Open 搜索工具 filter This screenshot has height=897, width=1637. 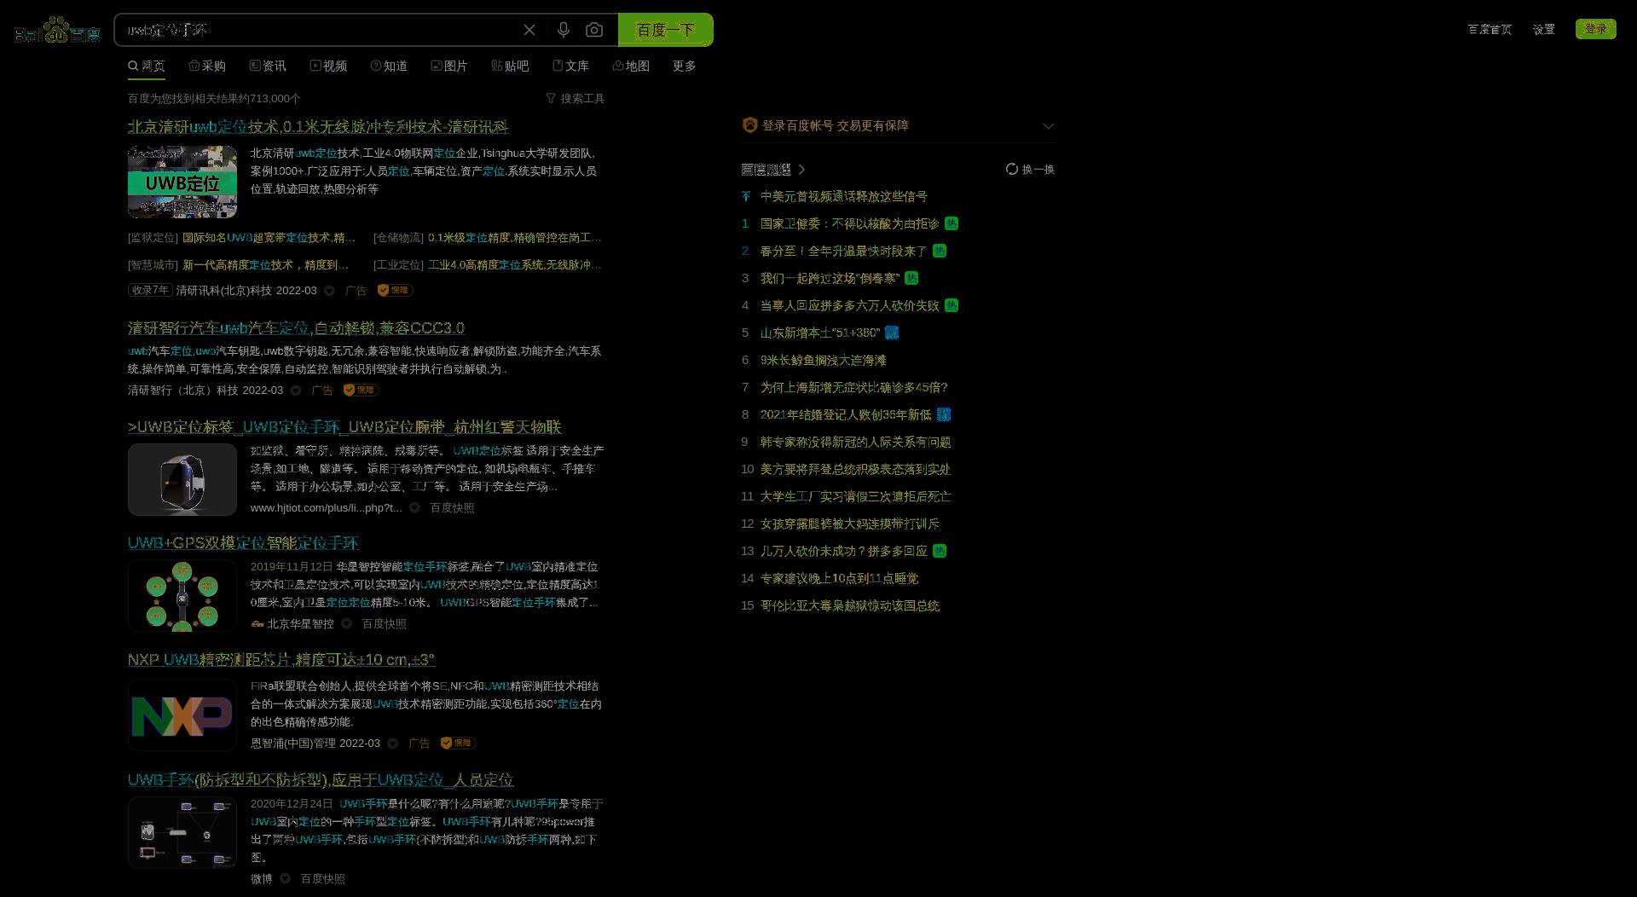[x=576, y=99]
